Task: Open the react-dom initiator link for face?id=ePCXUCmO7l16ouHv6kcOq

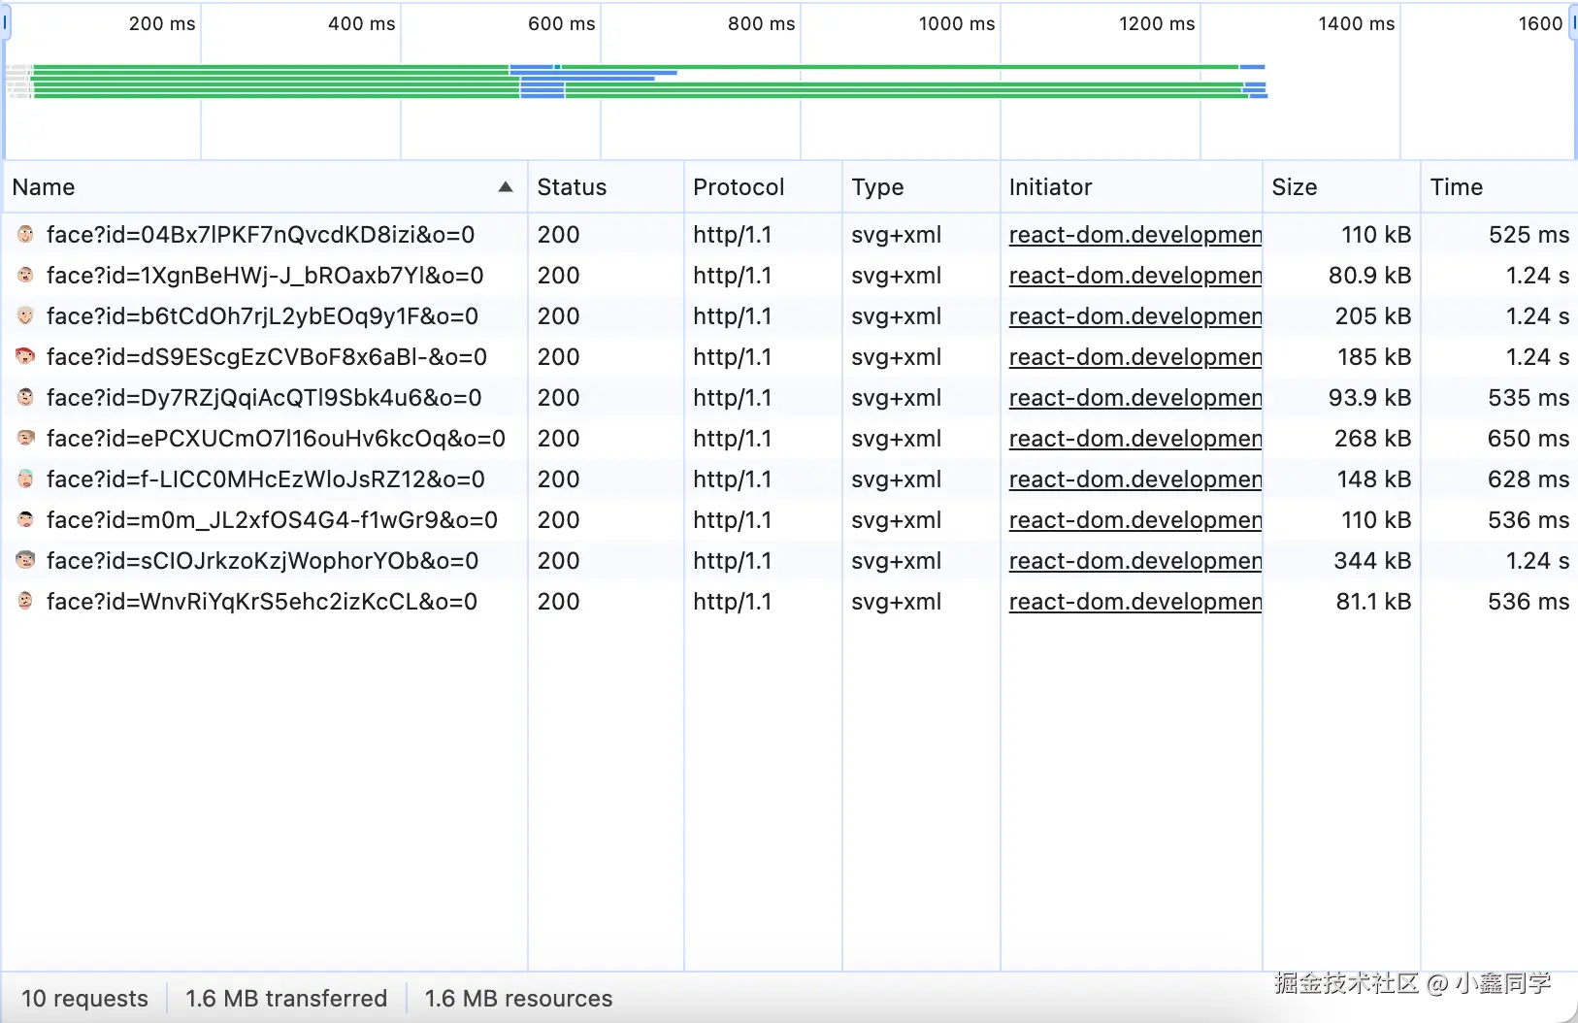Action: (1135, 439)
